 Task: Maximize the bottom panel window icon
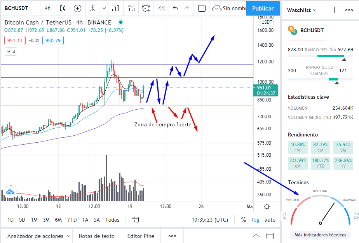click(x=270, y=236)
